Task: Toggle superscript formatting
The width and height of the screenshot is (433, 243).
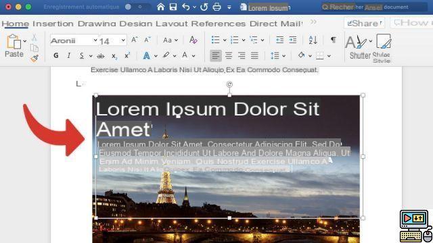Action: [x=127, y=55]
